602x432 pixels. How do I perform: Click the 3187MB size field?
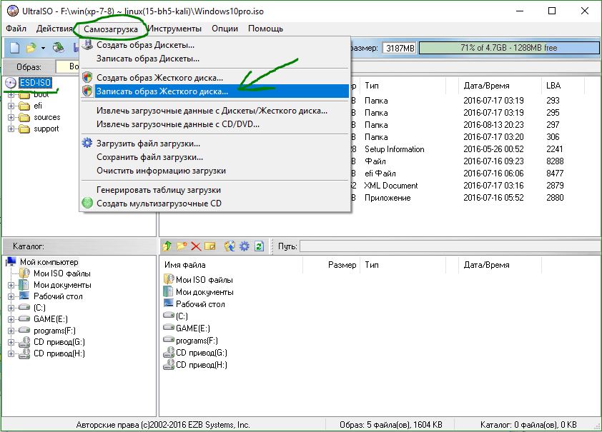tap(400, 48)
